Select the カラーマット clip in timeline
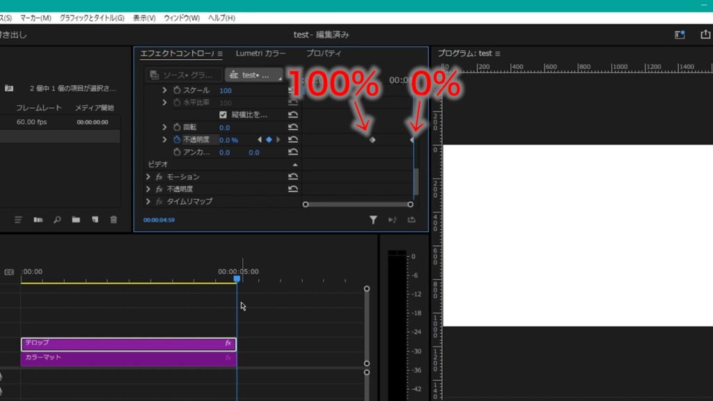Screen dimensions: 713x401 tap(129, 359)
